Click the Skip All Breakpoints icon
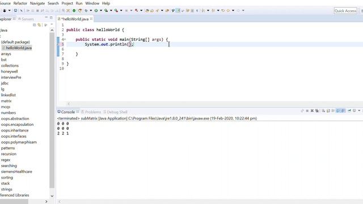This screenshot has height=204, width=363. pyautogui.click(x=22, y=10)
